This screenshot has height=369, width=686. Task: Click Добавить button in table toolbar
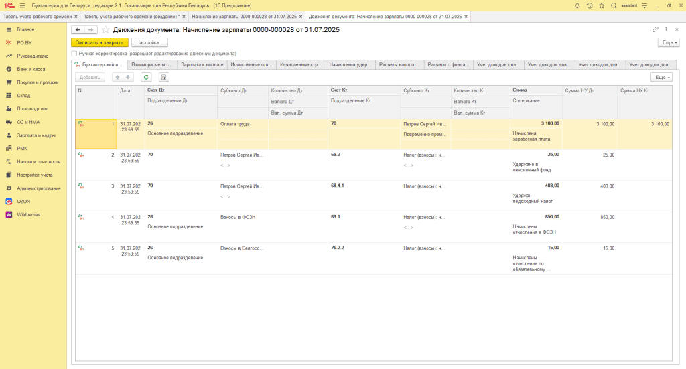[90, 78]
